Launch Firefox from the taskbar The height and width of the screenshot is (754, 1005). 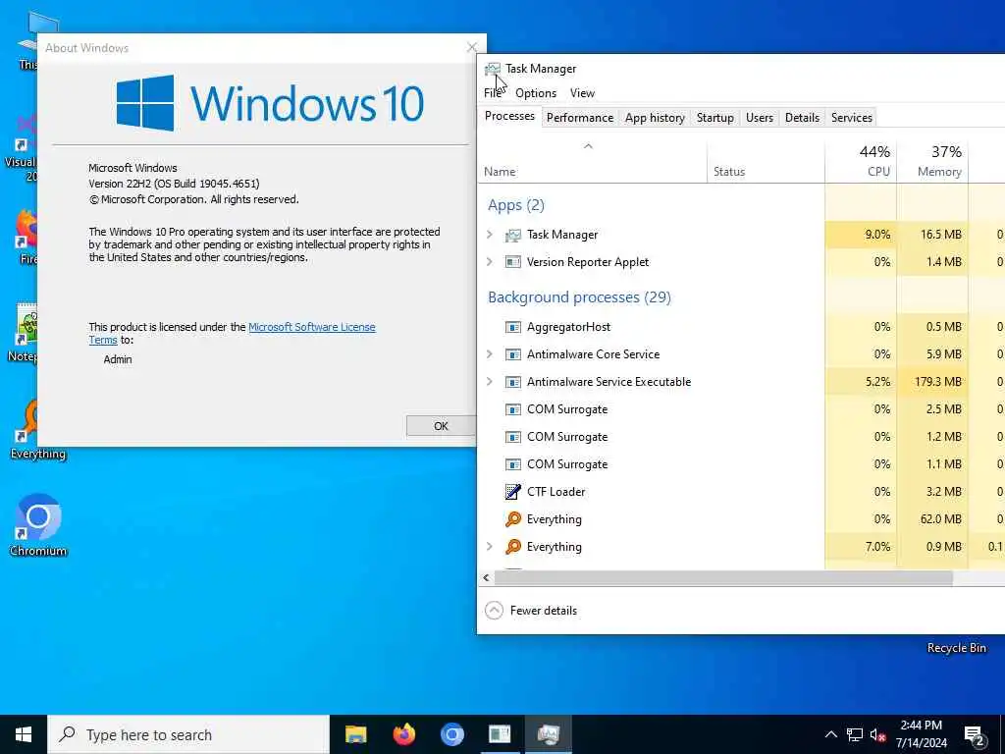(403, 734)
